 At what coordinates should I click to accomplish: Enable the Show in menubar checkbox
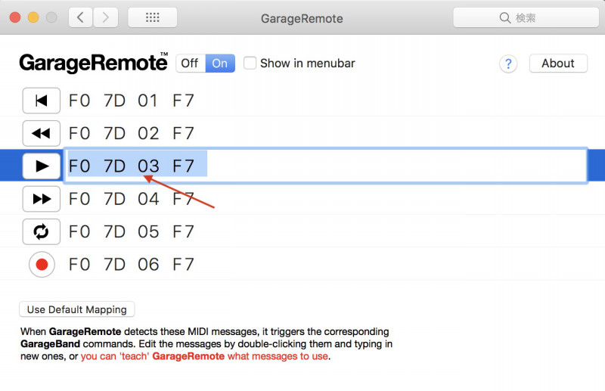(250, 64)
